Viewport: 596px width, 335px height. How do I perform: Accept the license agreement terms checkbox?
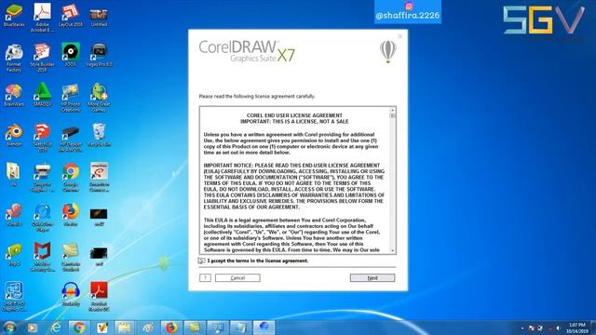click(x=201, y=261)
